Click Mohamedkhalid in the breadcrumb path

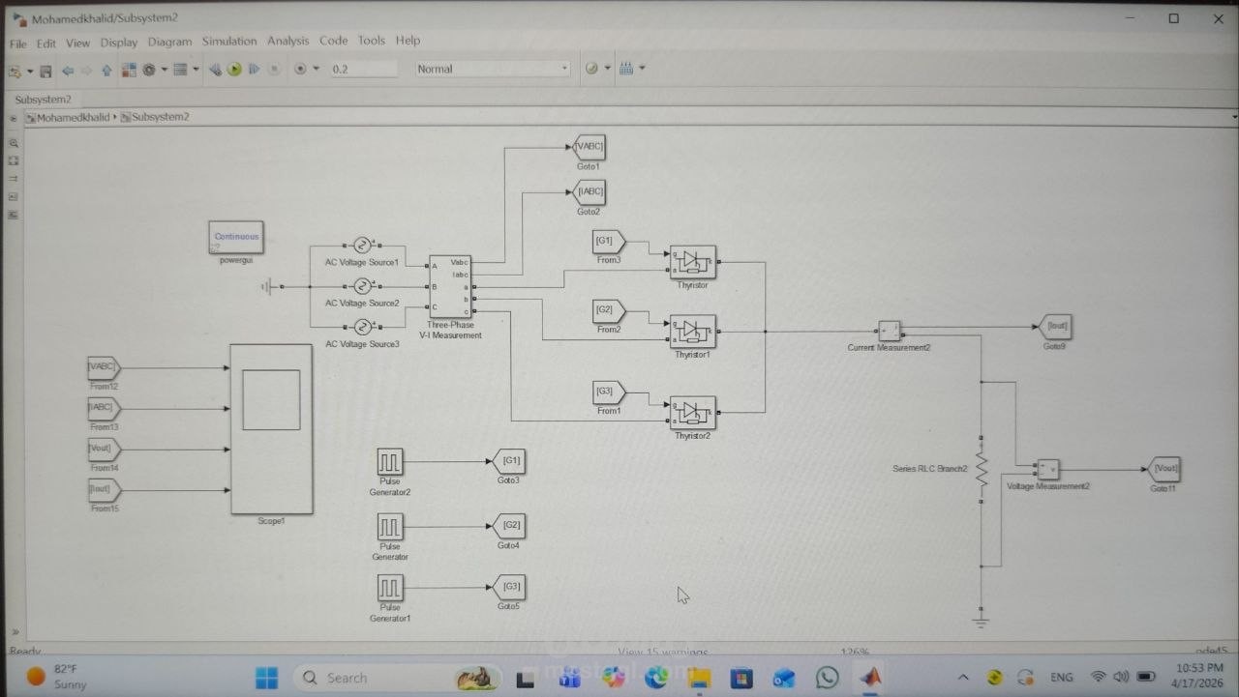coord(74,118)
